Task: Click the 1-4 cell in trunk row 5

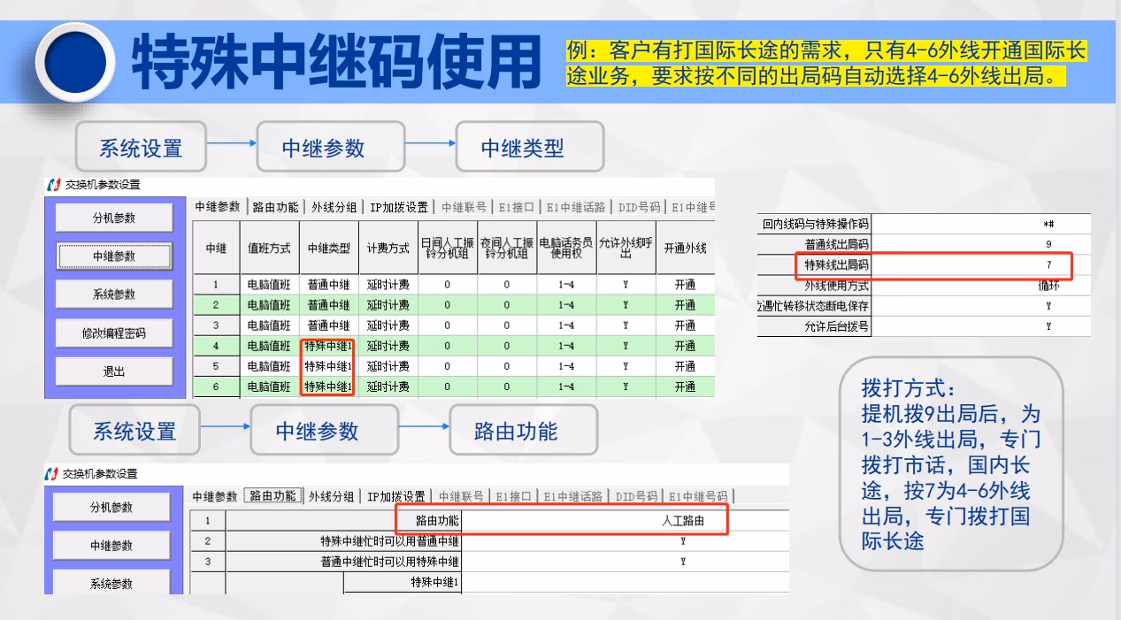Action: pos(566,366)
